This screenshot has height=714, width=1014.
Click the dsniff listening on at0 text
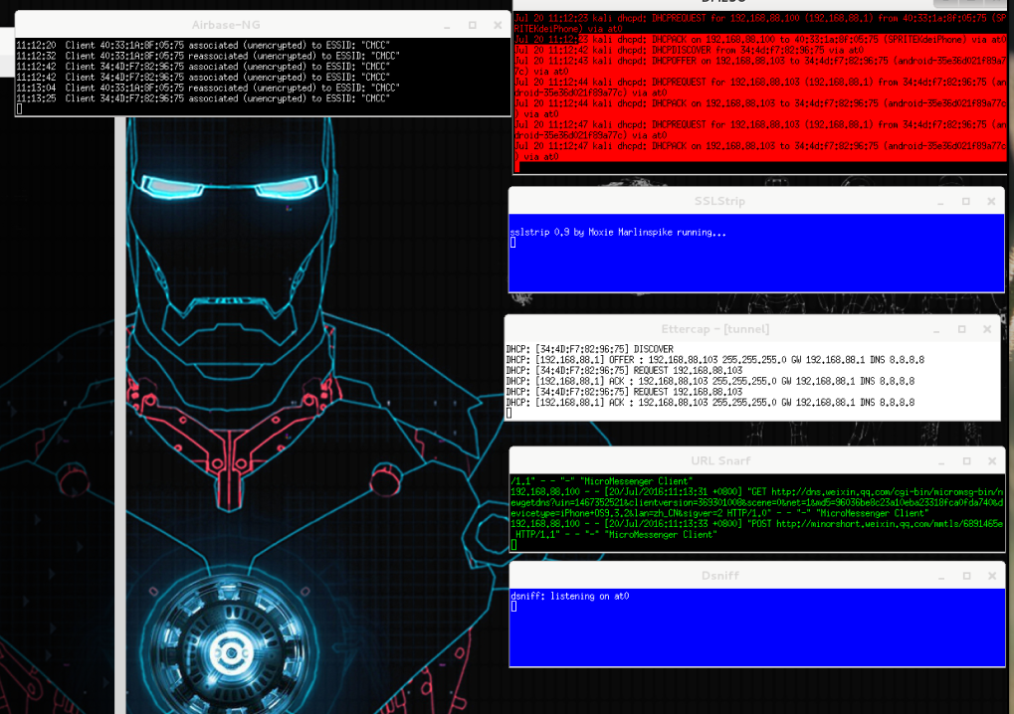(570, 597)
